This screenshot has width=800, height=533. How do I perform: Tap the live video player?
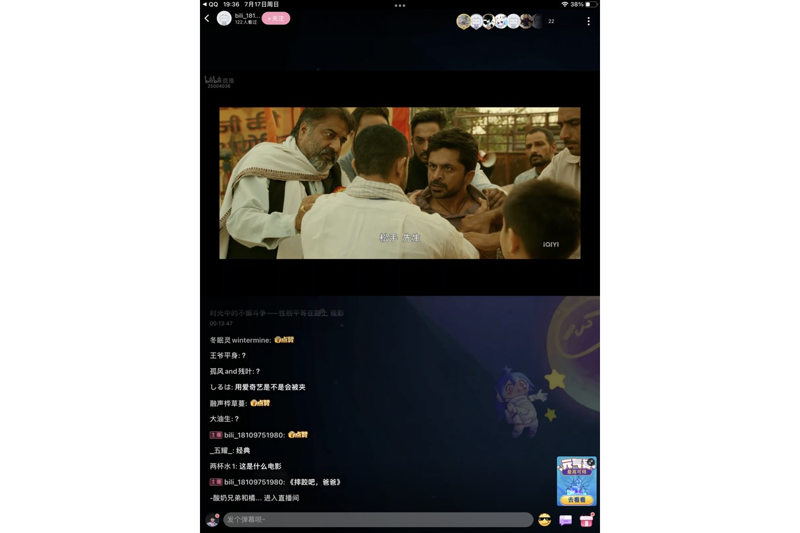[400, 183]
